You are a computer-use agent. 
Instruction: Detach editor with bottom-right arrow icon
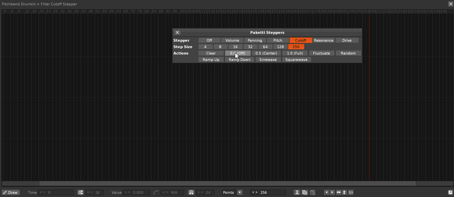pyautogui.click(x=450, y=192)
